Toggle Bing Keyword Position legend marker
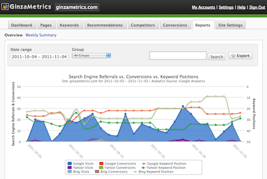The width and height of the screenshot is (267, 179). point(136,172)
